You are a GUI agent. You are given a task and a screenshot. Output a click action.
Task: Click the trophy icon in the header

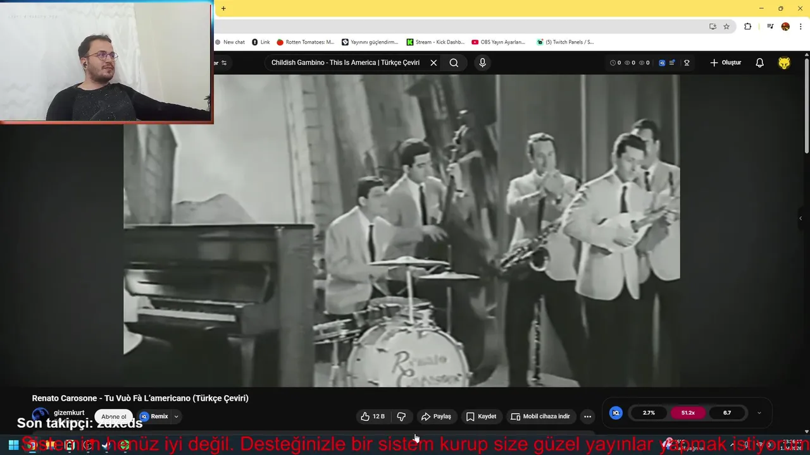click(687, 63)
